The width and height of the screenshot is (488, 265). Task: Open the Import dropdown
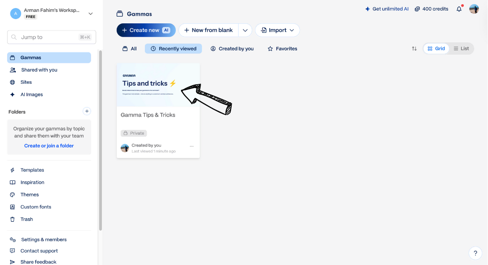277,30
